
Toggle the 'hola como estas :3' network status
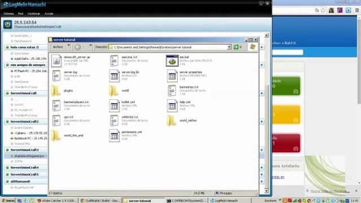click(x=7, y=47)
